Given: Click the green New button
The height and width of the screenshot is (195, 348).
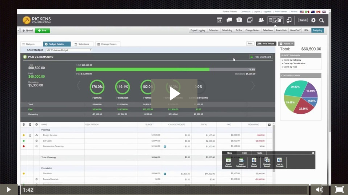Looking at the screenshot, I should pos(42,31).
